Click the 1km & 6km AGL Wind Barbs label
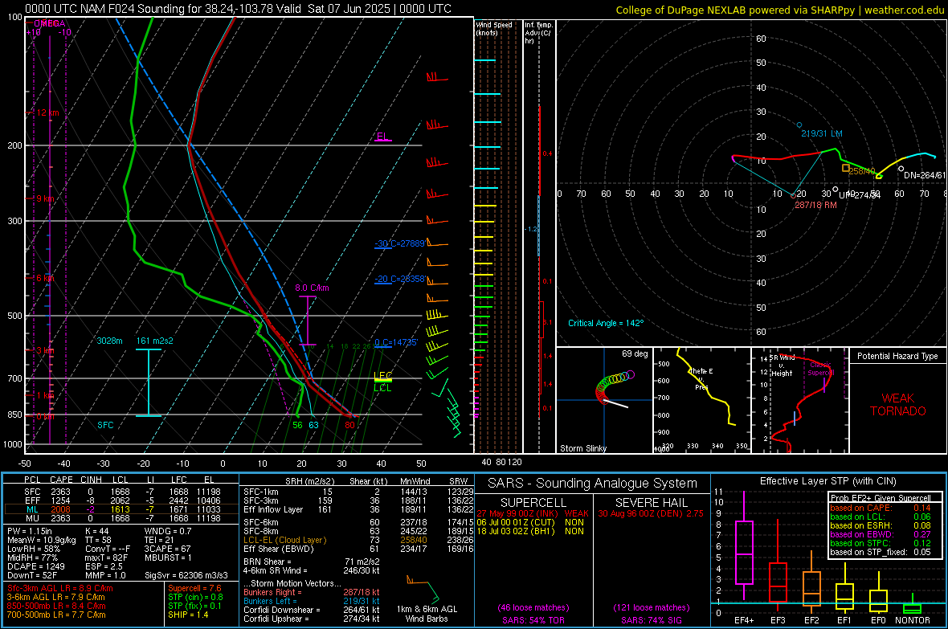The width and height of the screenshot is (948, 629). (x=427, y=614)
